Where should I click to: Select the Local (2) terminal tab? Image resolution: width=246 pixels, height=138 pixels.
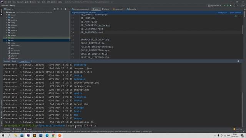pyautogui.click(x=24, y=61)
